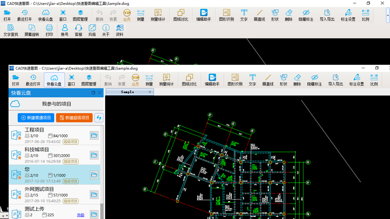390x219 pixels.
Task: Click 图形识别 in the front window
Action: (x=235, y=80)
